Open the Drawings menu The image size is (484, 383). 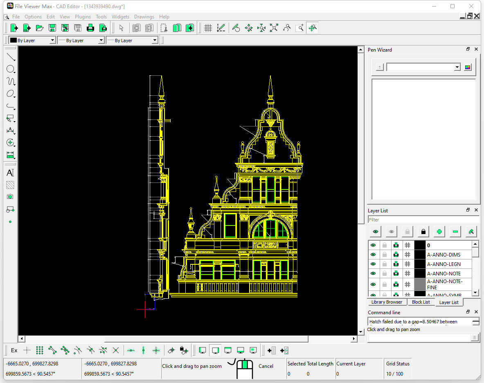coord(144,17)
